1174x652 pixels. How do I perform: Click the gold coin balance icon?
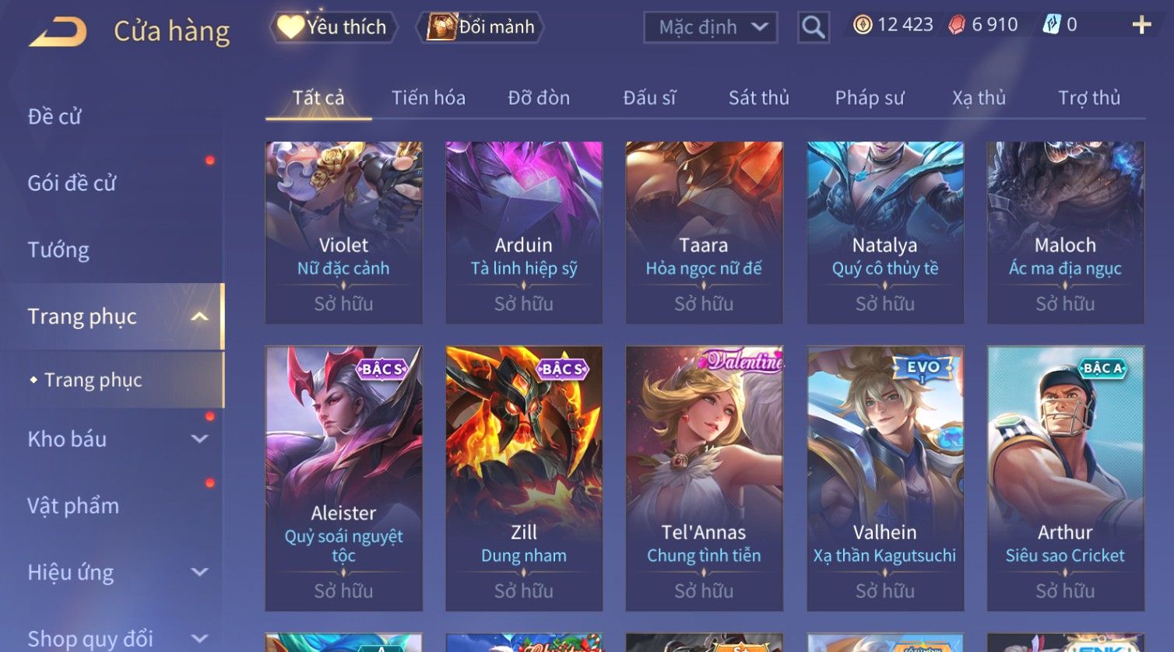pyautogui.click(x=863, y=25)
